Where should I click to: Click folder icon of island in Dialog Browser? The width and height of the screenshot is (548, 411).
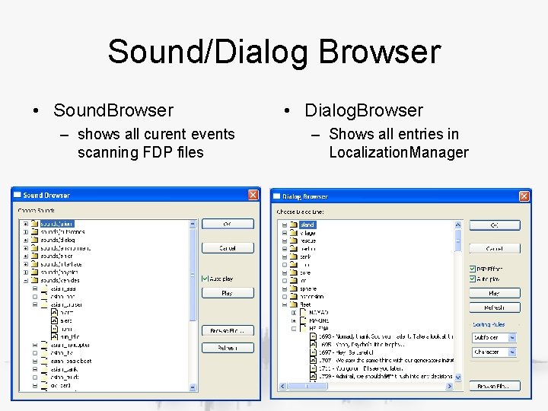coord(294,225)
